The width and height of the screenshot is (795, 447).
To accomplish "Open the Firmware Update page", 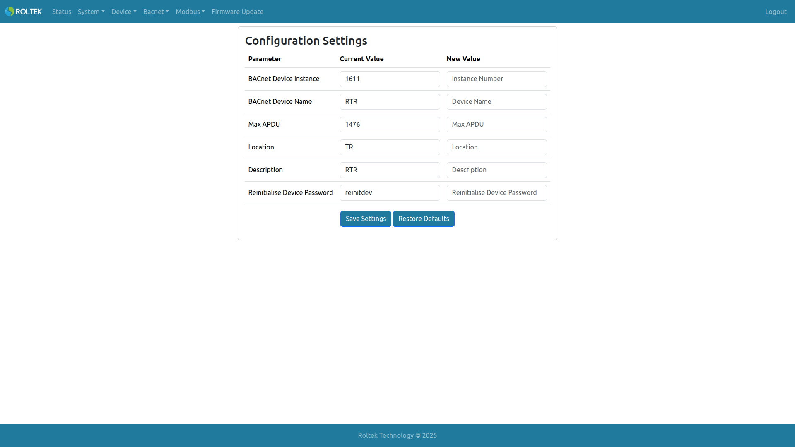I will pyautogui.click(x=237, y=12).
